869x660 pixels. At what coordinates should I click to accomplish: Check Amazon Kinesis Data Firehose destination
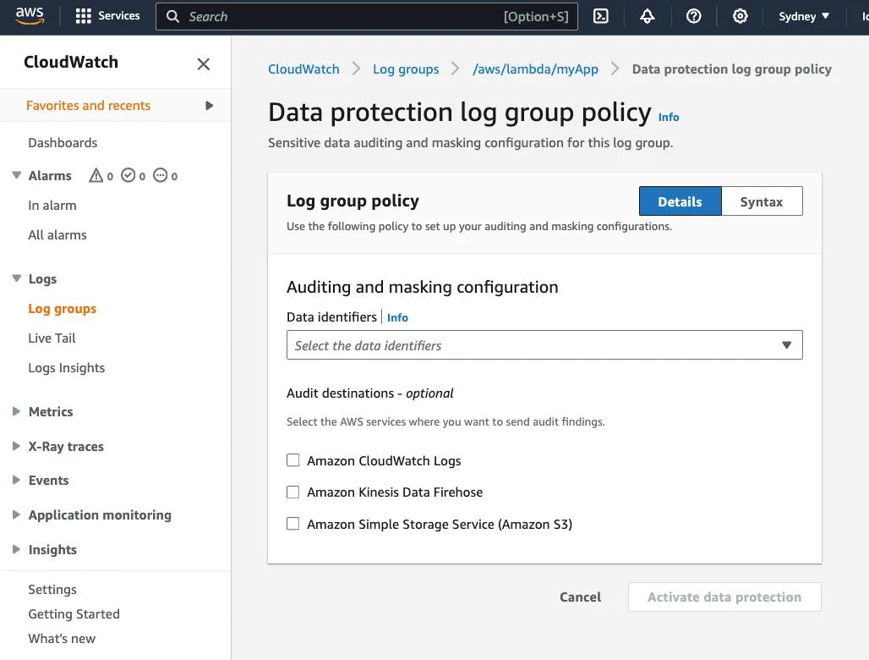[293, 492]
